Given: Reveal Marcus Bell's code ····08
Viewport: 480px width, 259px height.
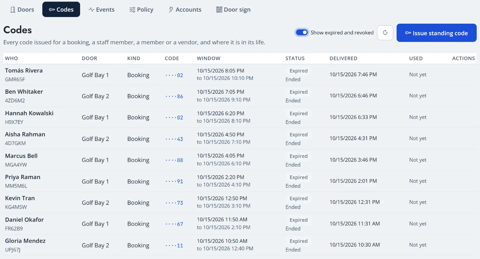Looking at the screenshot, I should tap(174, 160).
